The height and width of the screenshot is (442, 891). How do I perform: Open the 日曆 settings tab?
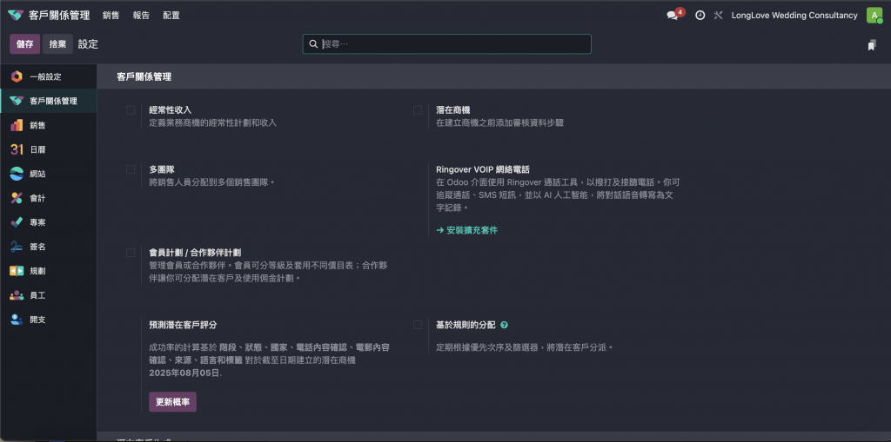pos(49,149)
